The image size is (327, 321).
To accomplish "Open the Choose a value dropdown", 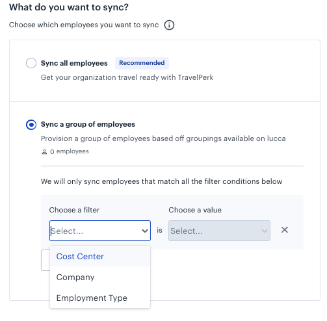I will pos(219,231).
